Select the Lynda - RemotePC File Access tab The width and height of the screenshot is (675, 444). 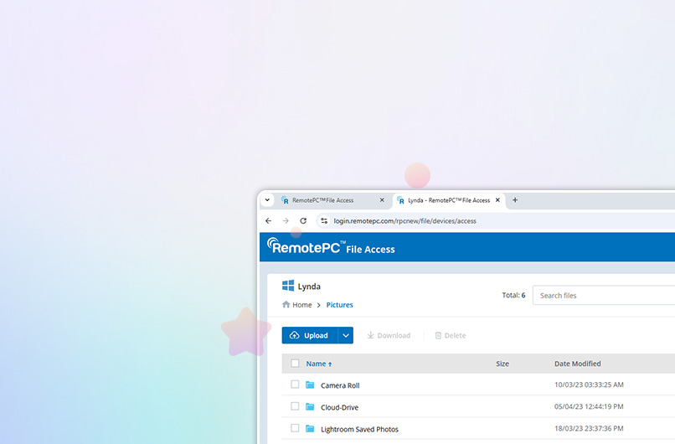(449, 200)
